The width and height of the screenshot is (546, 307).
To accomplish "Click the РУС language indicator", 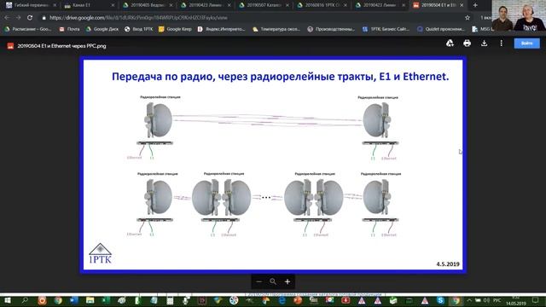I will coord(497,300).
